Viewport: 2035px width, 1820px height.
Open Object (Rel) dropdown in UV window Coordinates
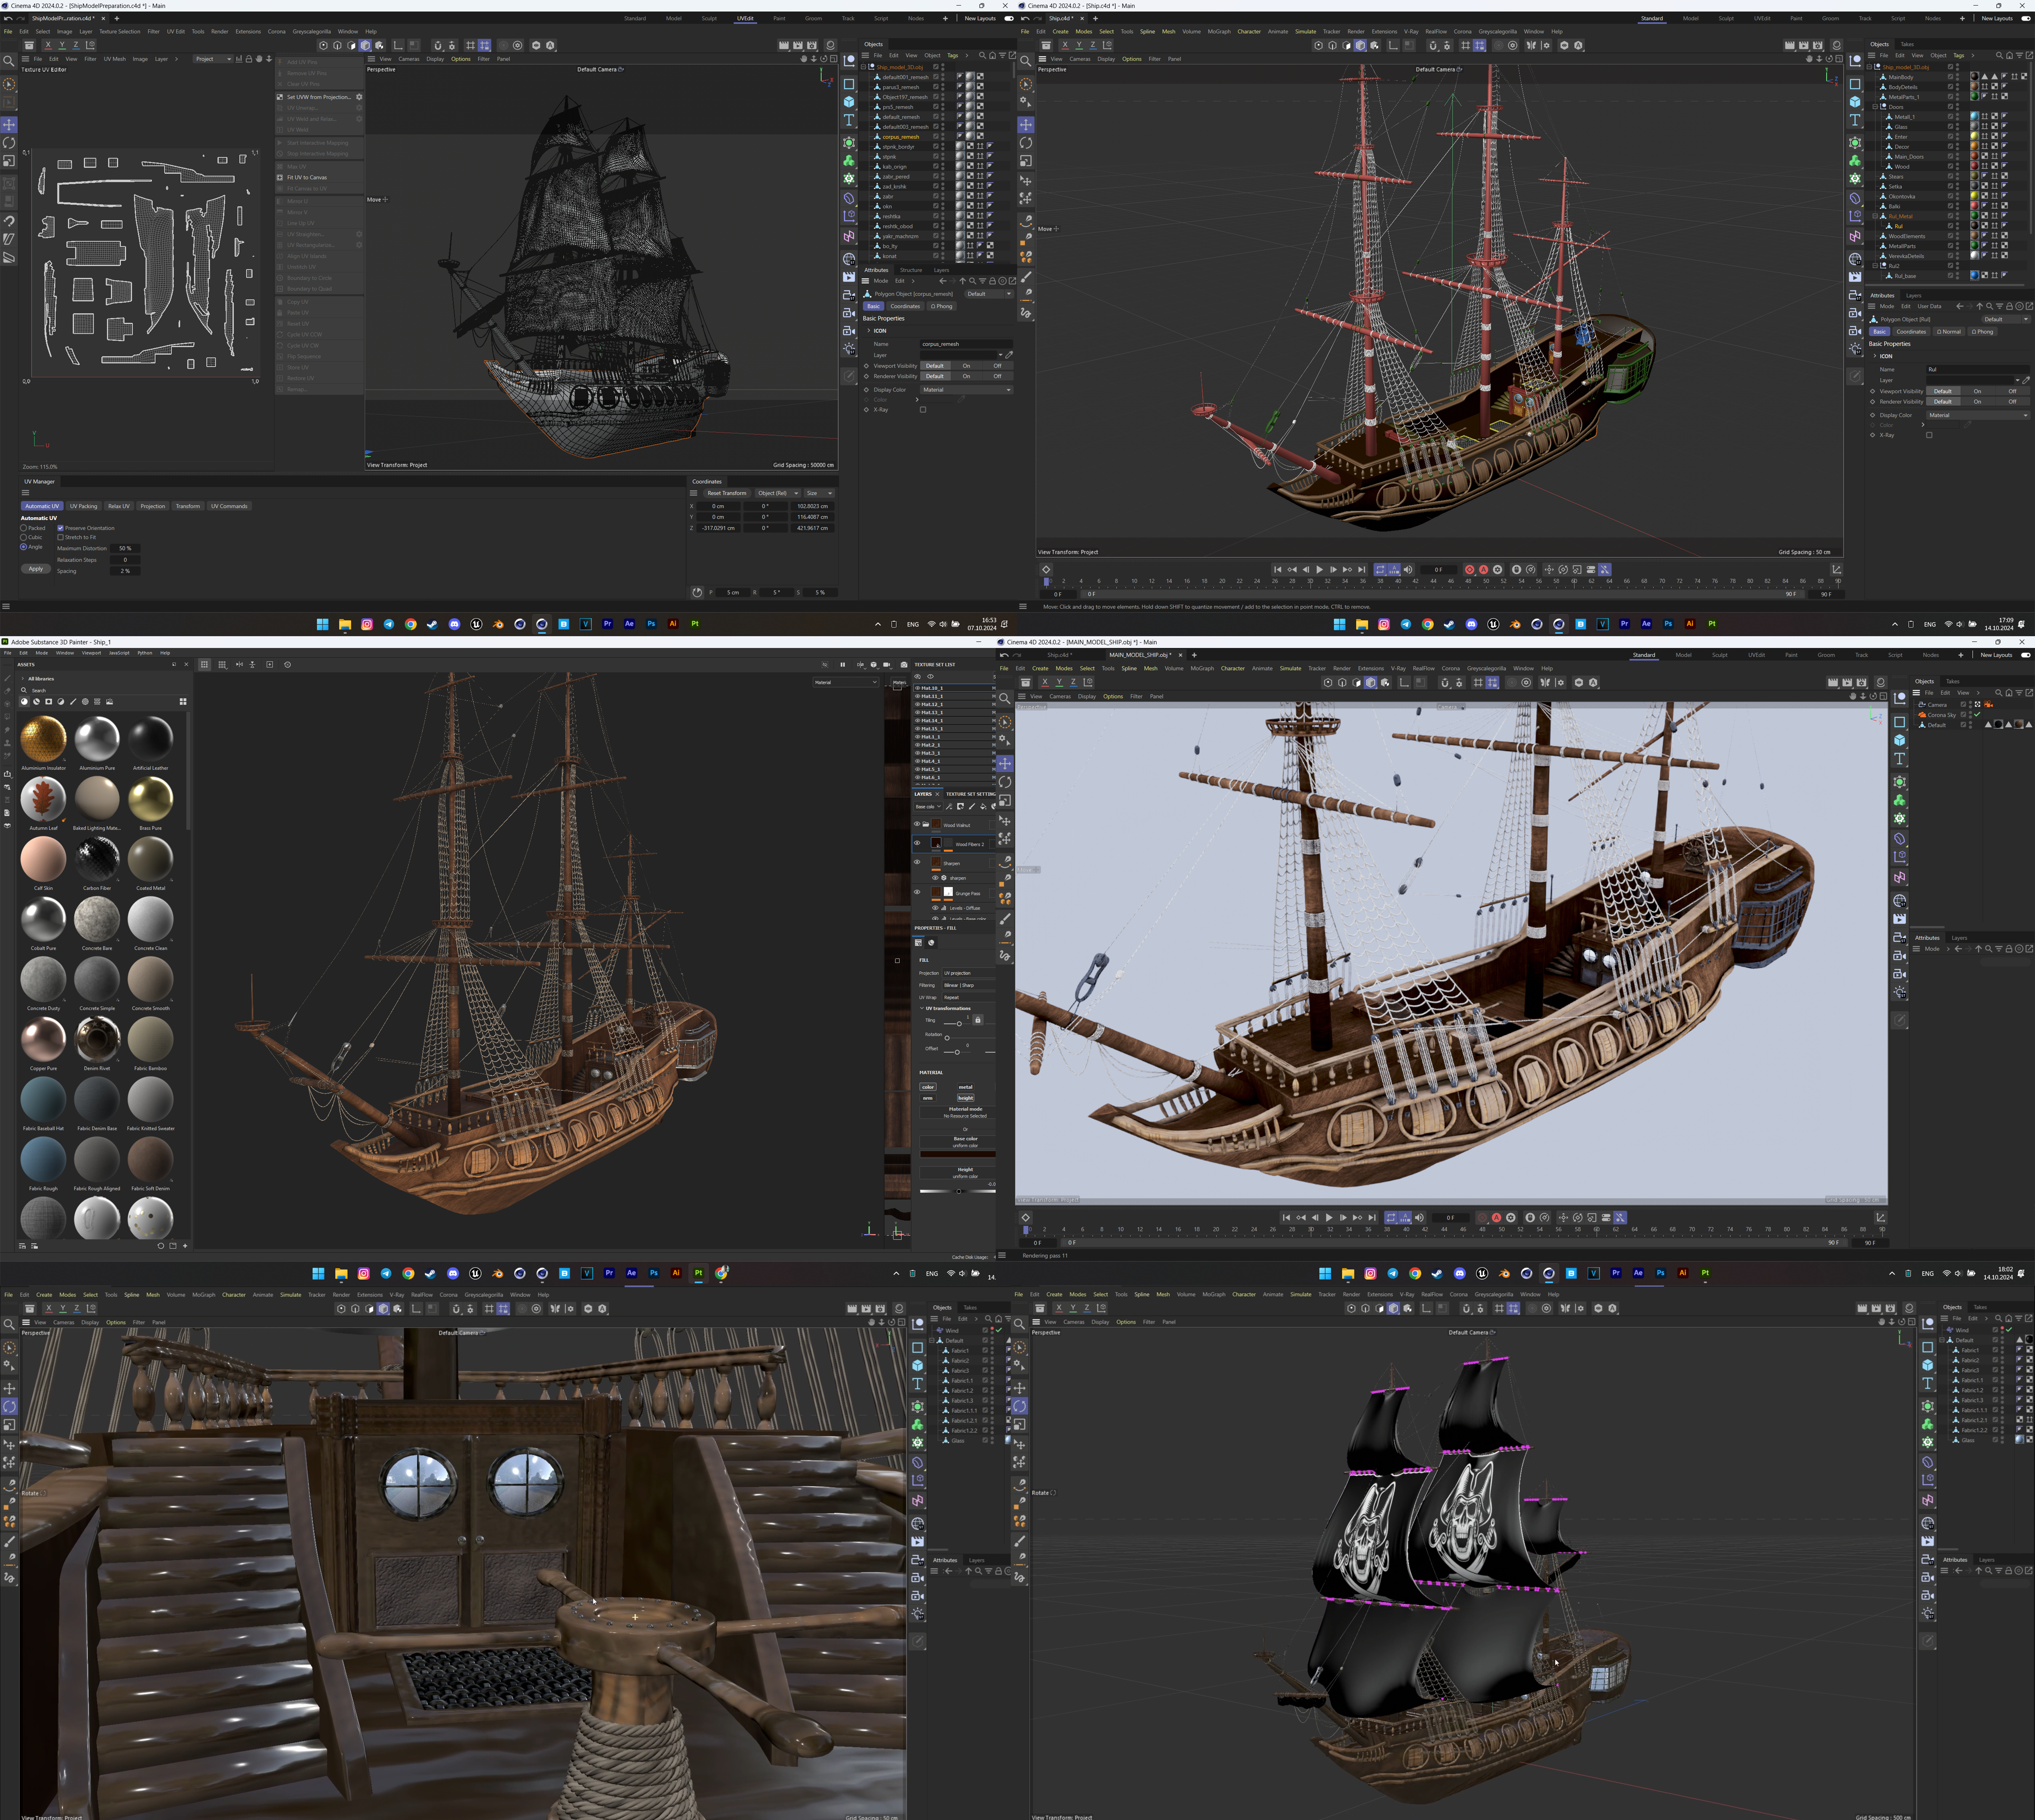pos(777,493)
